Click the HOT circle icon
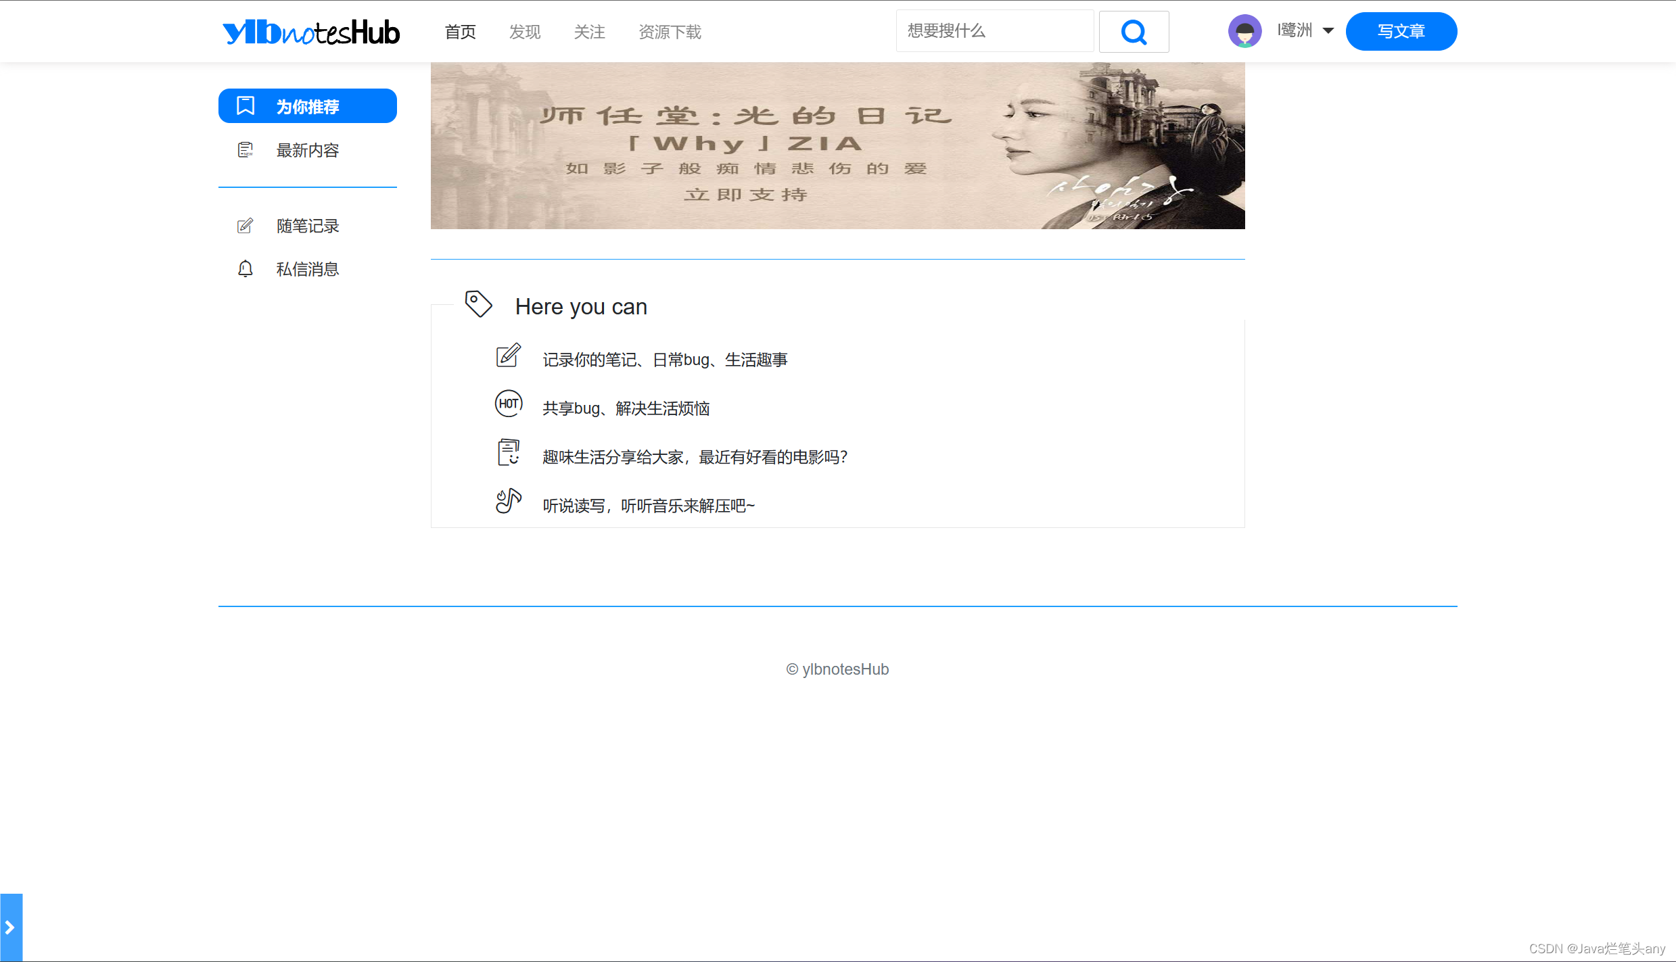This screenshot has width=1676, height=962. tap(509, 404)
